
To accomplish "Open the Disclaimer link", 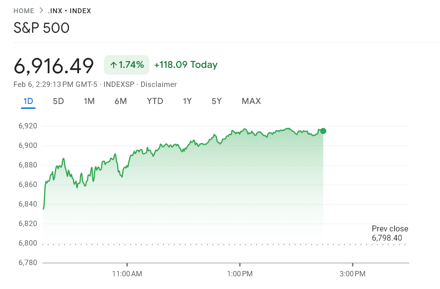I will pos(159,84).
